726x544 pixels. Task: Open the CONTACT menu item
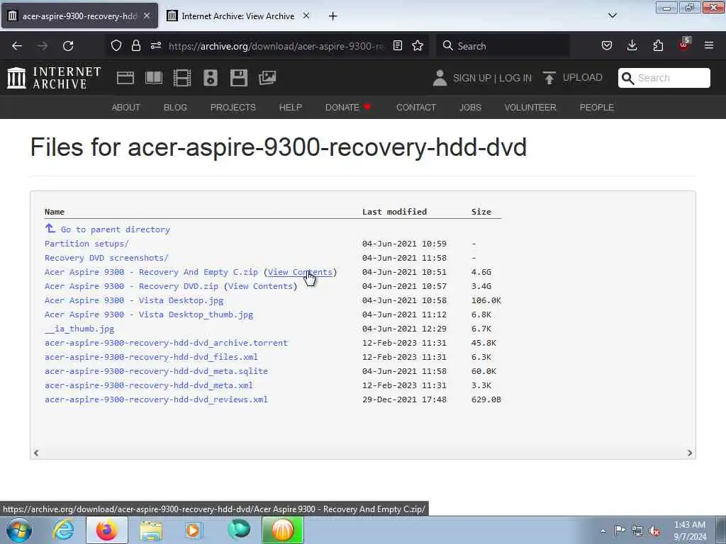tap(416, 108)
